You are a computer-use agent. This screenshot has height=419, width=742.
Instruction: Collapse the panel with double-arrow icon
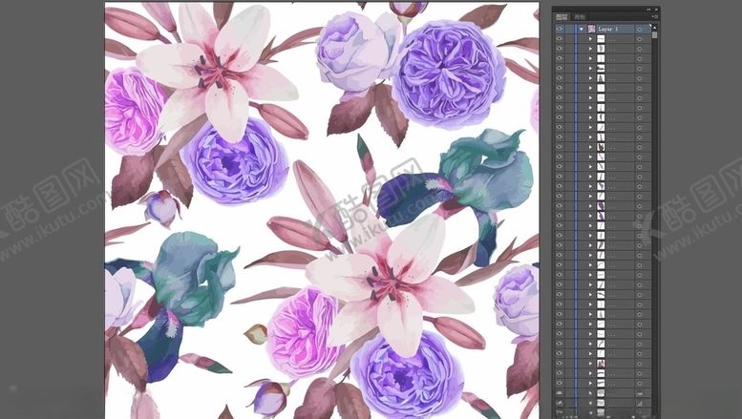pyautogui.click(x=647, y=8)
